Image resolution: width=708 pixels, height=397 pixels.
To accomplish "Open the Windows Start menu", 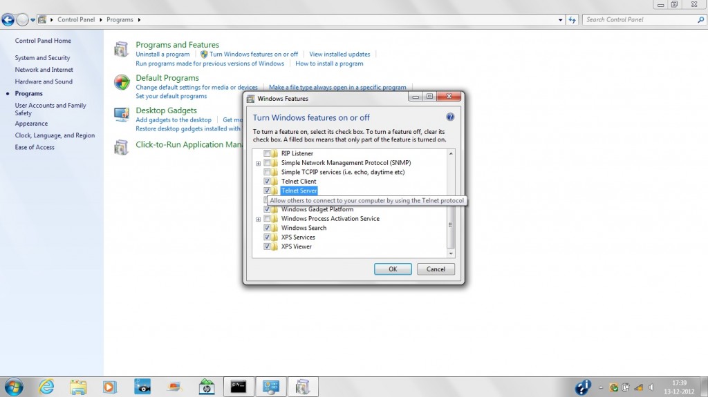I will 13,385.
